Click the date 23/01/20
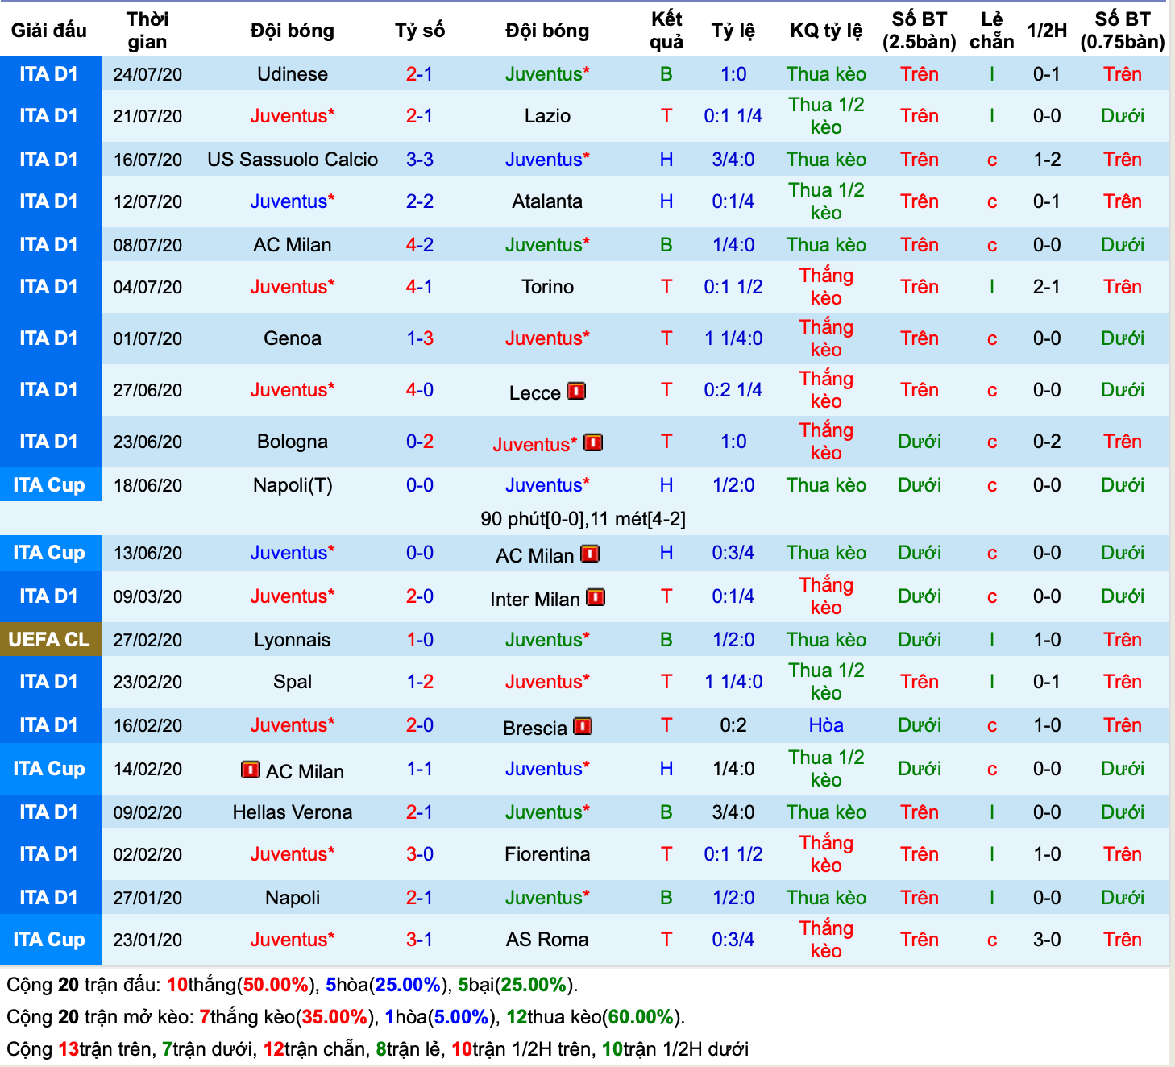 click(147, 940)
